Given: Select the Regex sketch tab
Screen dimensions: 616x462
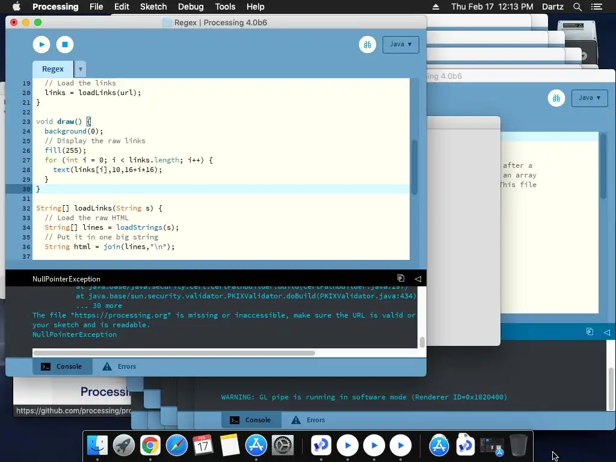Looking at the screenshot, I should coord(53,69).
